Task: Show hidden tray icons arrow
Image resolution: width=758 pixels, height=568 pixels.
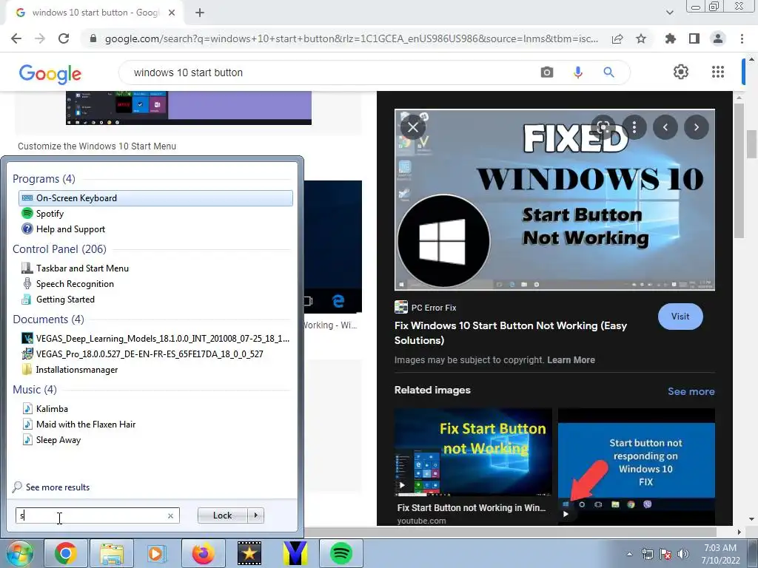Action: pos(629,554)
